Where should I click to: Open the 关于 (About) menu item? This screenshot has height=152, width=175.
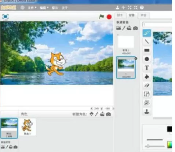65,8
